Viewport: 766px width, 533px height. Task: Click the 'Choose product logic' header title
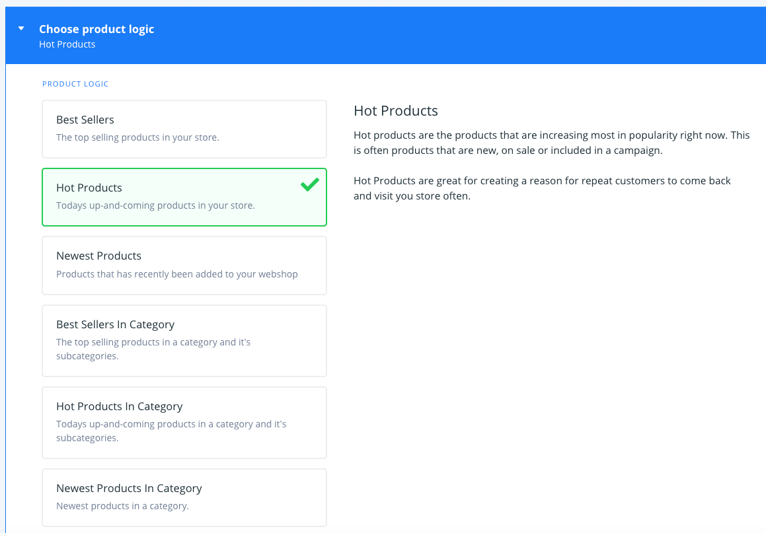96,29
